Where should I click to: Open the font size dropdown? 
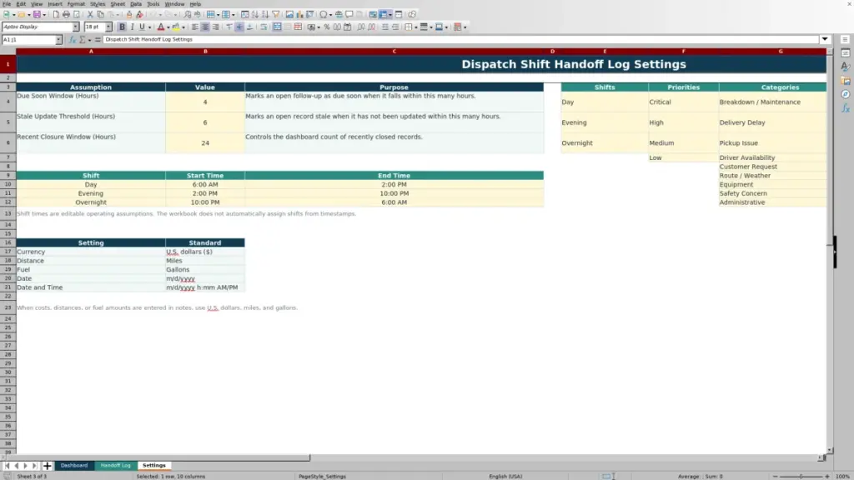(108, 27)
